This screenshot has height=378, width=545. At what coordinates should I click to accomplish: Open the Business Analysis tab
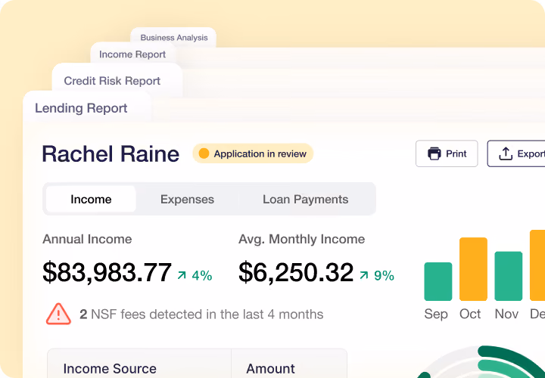[x=174, y=38]
